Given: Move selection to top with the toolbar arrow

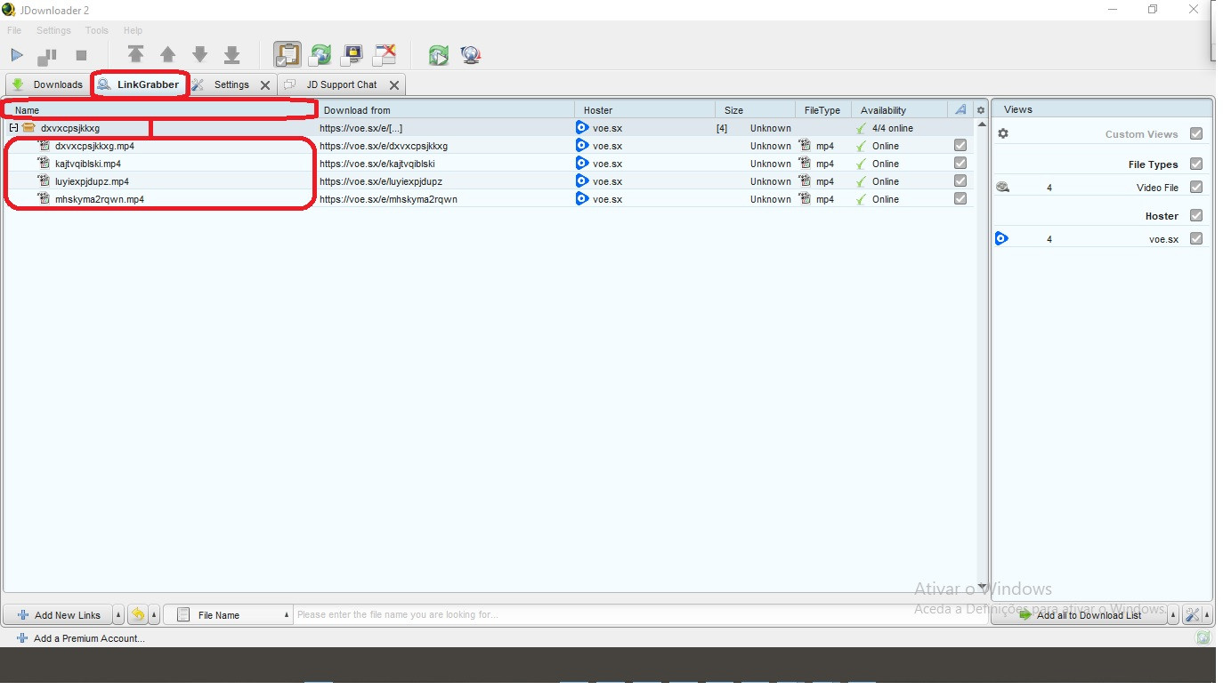Looking at the screenshot, I should coord(135,54).
